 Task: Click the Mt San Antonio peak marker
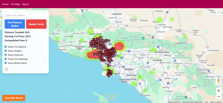[x=143, y=38]
